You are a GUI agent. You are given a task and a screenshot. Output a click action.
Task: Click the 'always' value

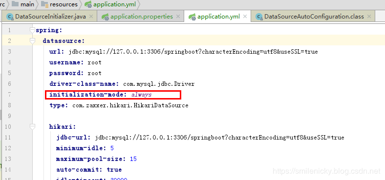click(x=141, y=95)
